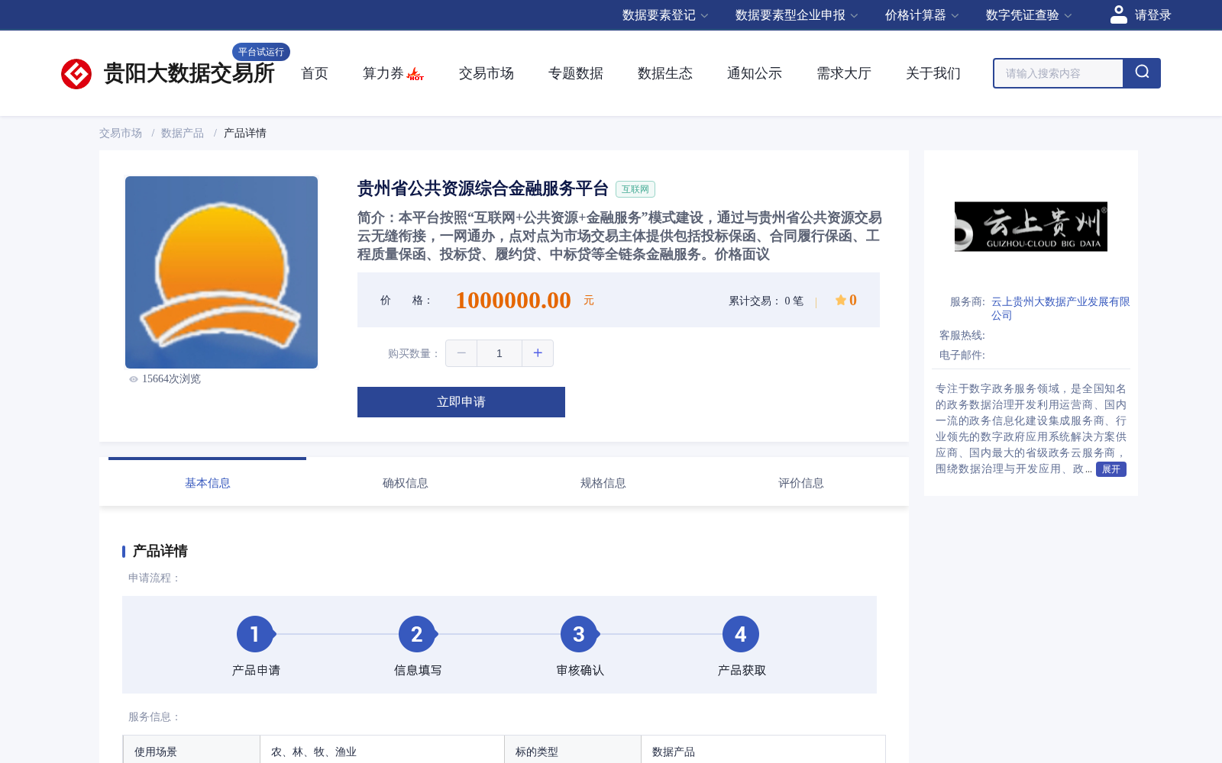Click the 立即申请 button
This screenshot has width=1222, height=763.
461,402
